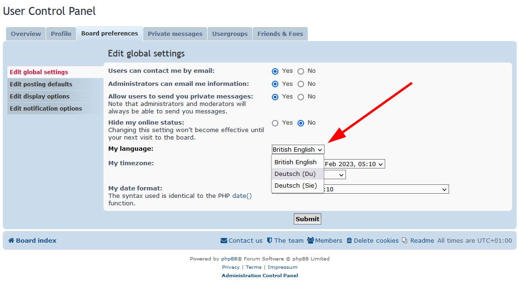Go to the Usergroups tab
This screenshot has height=287, width=519.
click(x=230, y=34)
